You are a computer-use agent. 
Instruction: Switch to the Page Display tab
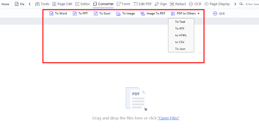217,4
